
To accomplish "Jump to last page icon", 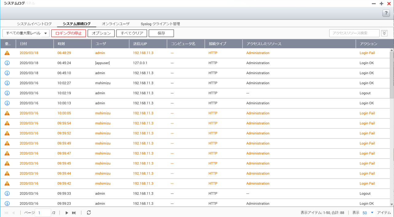I will (x=74, y=213).
